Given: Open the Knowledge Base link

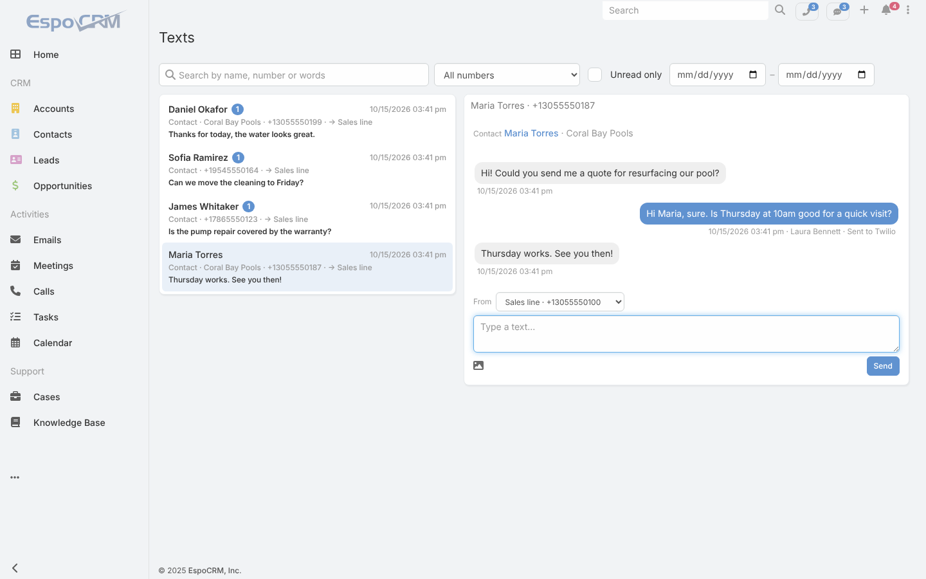Looking at the screenshot, I should tap(74, 423).
